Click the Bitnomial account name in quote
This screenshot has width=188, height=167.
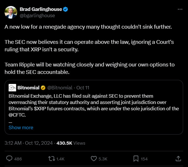pyautogui.click(x=28, y=87)
